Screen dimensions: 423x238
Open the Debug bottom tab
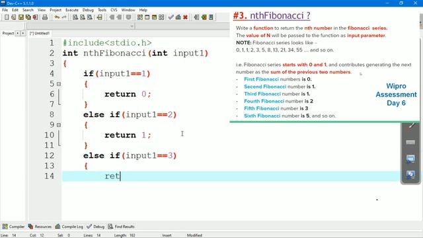click(x=95, y=227)
